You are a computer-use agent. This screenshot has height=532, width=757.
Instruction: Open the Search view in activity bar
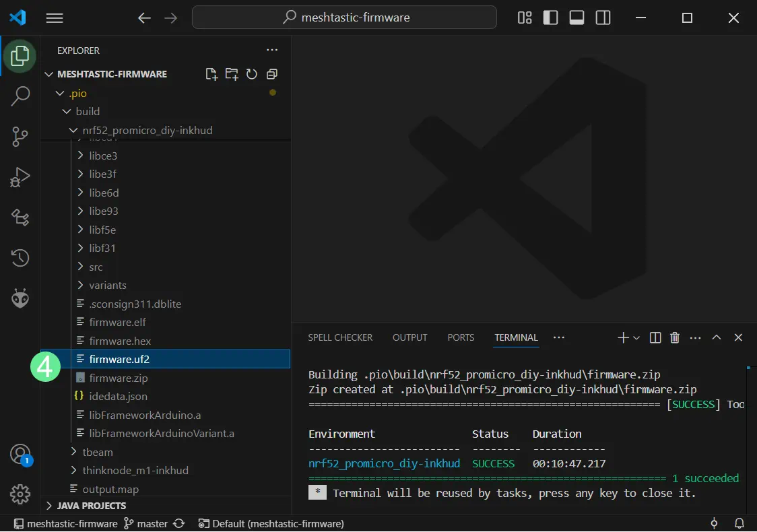[x=20, y=96]
